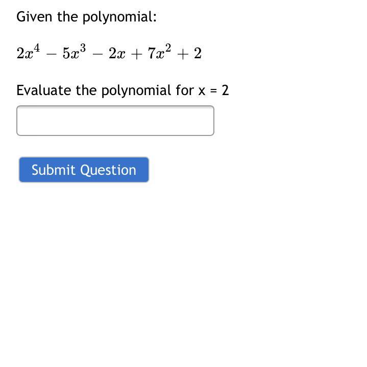Click the 'x = 2' value text

click(x=213, y=90)
